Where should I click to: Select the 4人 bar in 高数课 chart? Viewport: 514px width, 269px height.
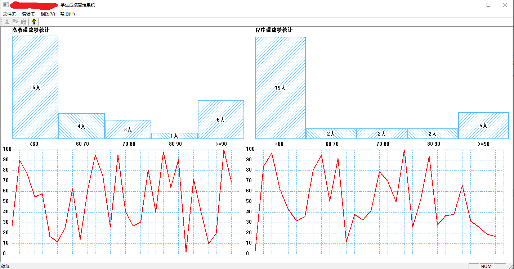point(81,126)
